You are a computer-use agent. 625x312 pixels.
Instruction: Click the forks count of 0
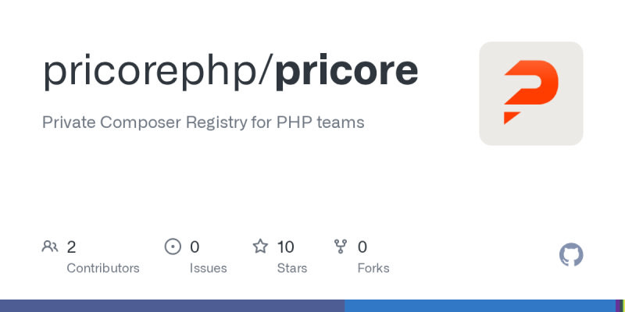(x=362, y=247)
